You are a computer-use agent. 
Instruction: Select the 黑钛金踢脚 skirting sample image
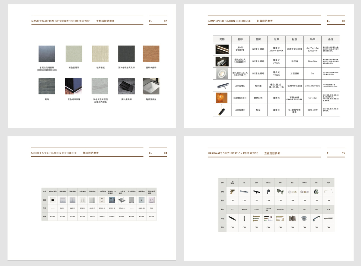[x=126, y=86]
